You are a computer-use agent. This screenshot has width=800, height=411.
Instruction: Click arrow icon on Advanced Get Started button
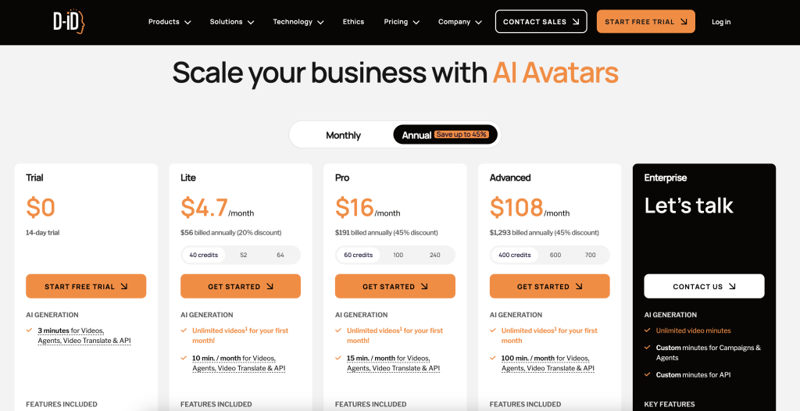(x=579, y=287)
